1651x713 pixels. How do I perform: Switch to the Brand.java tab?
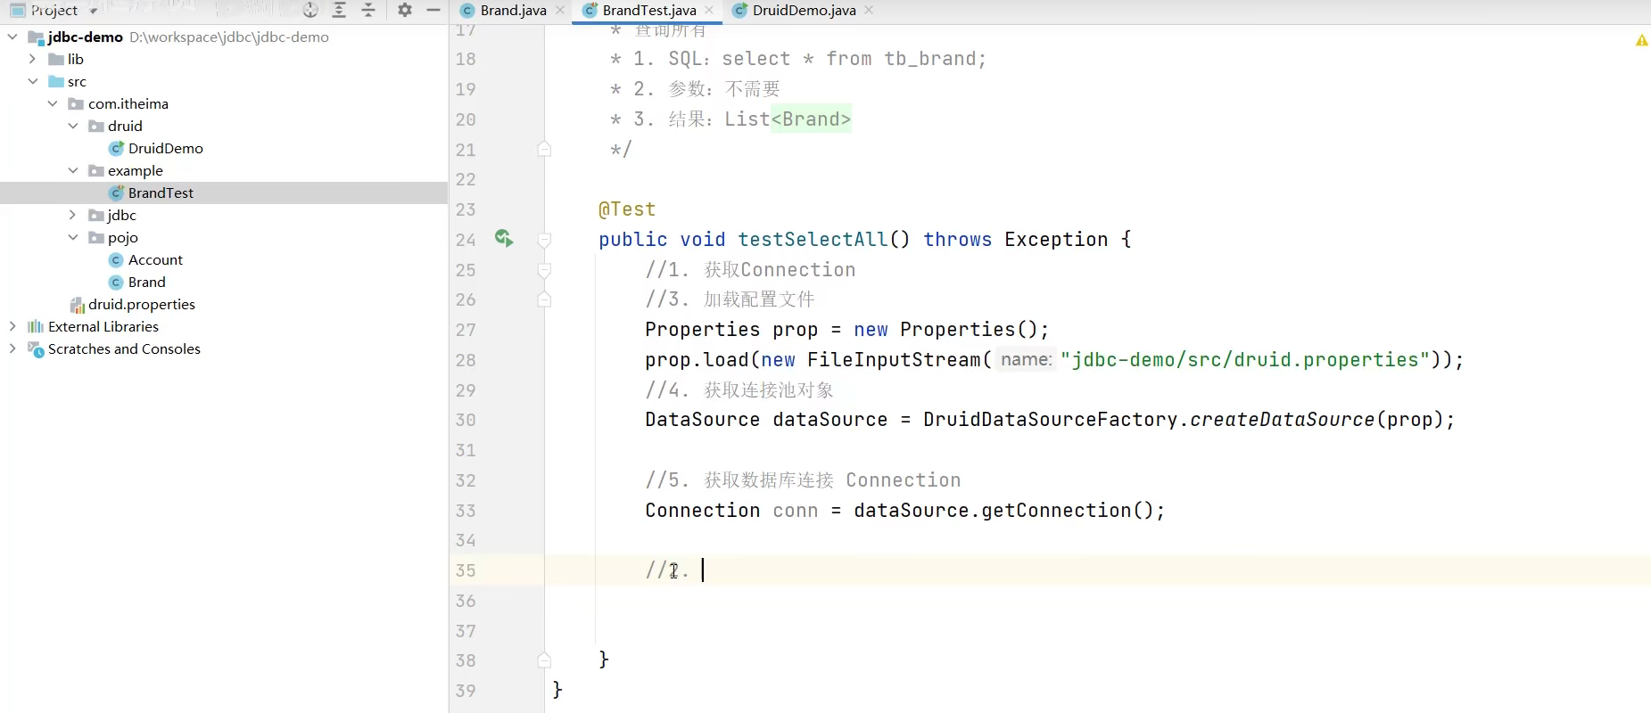(513, 11)
